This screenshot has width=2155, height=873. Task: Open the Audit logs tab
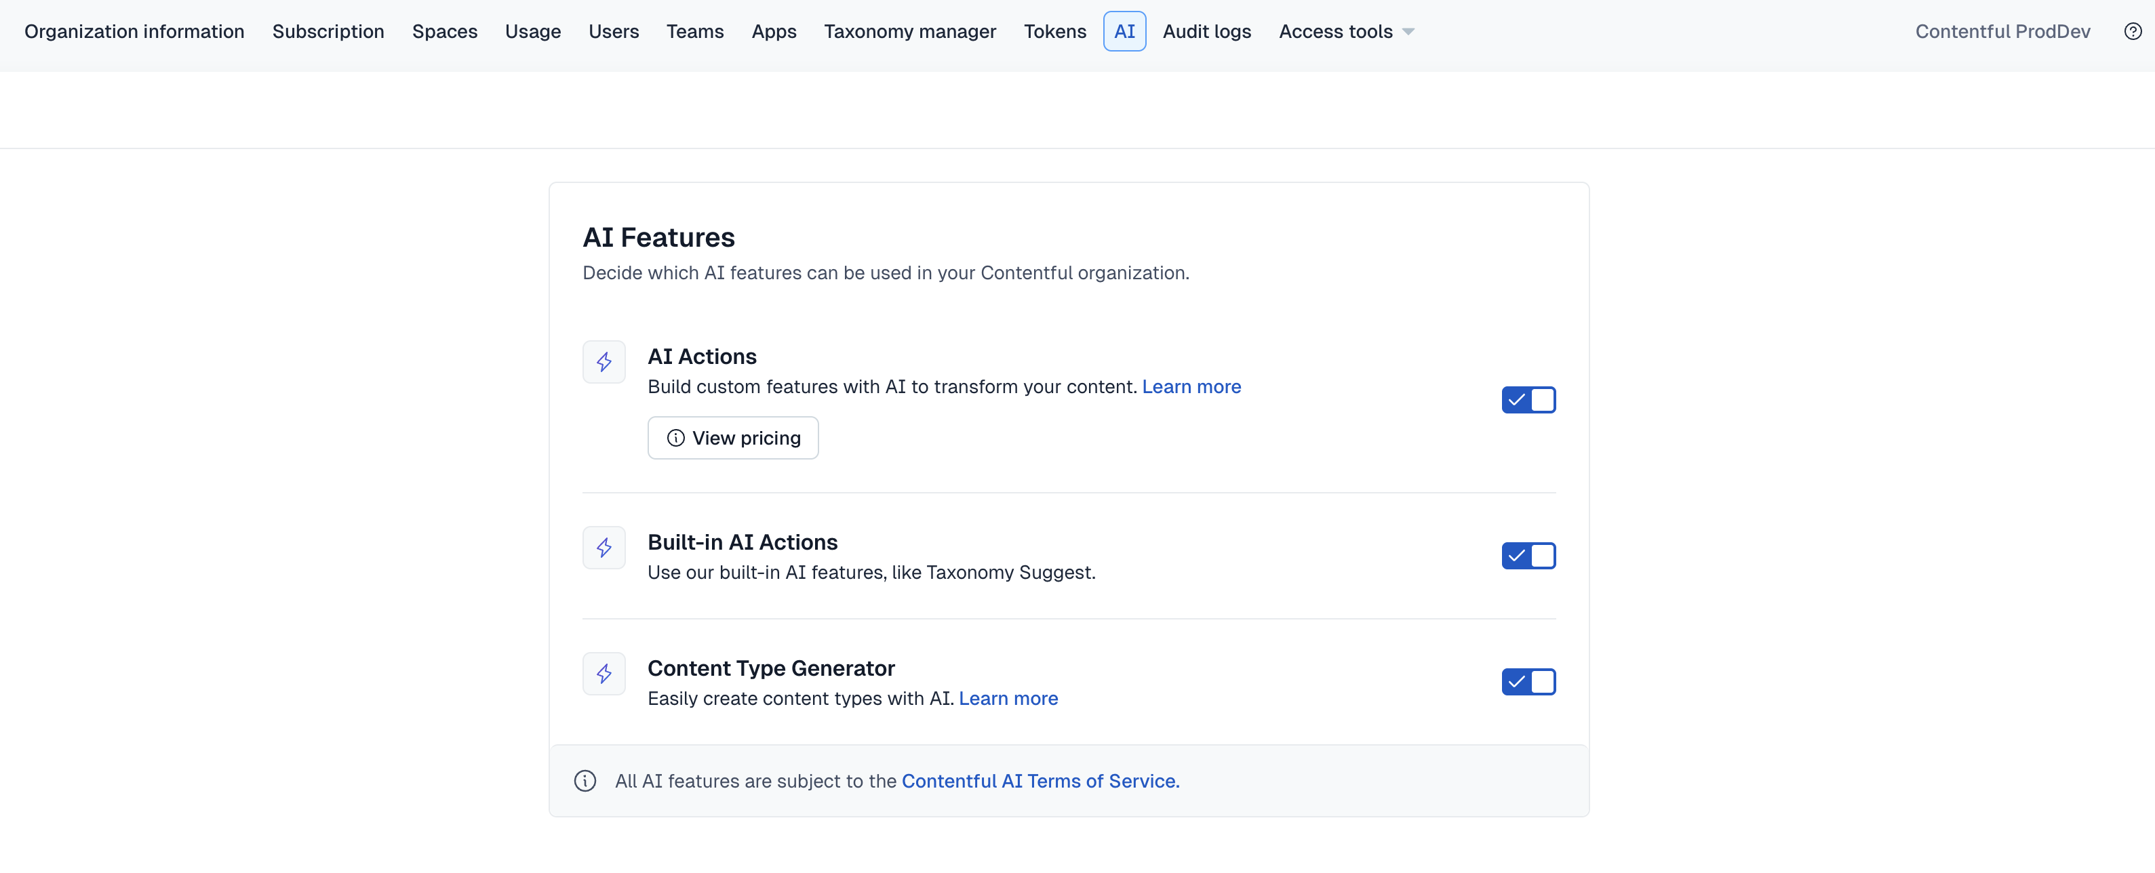1206,32
